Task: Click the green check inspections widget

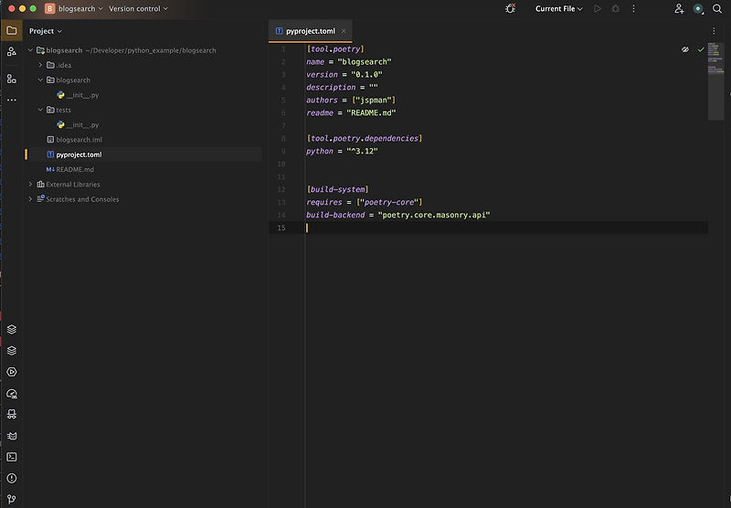Action: (x=701, y=49)
